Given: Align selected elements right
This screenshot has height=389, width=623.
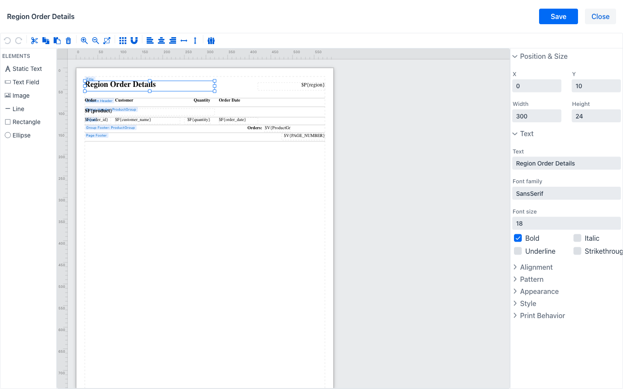Looking at the screenshot, I should click(173, 41).
